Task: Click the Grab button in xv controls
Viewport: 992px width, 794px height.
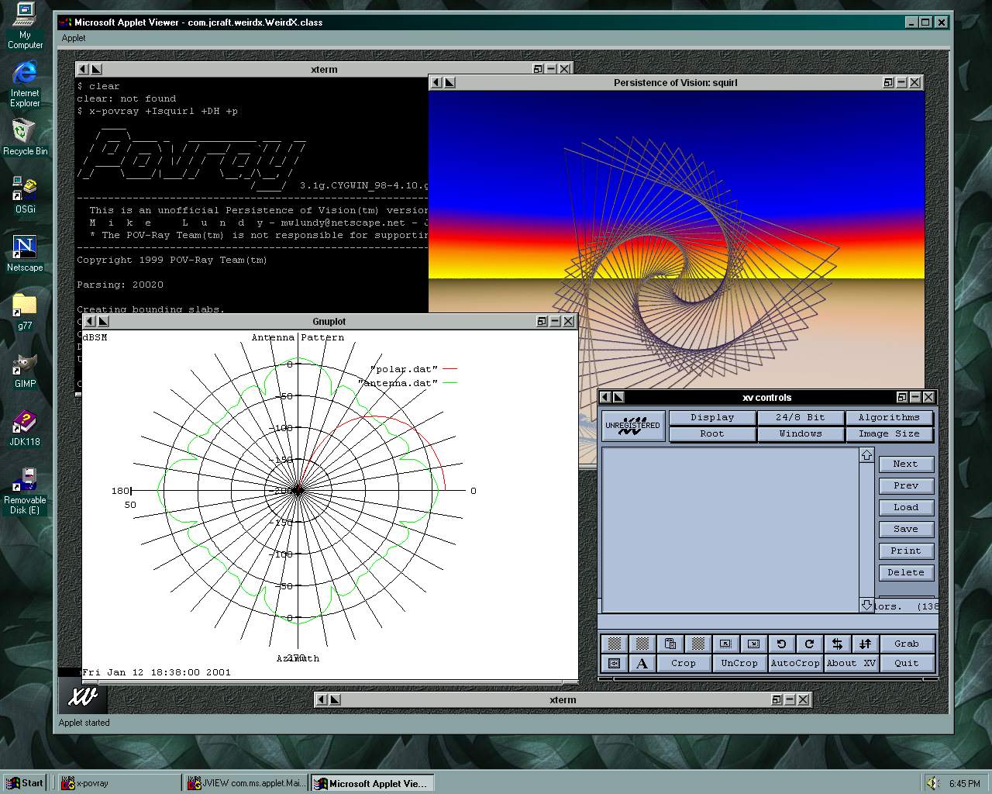Action: (x=907, y=644)
